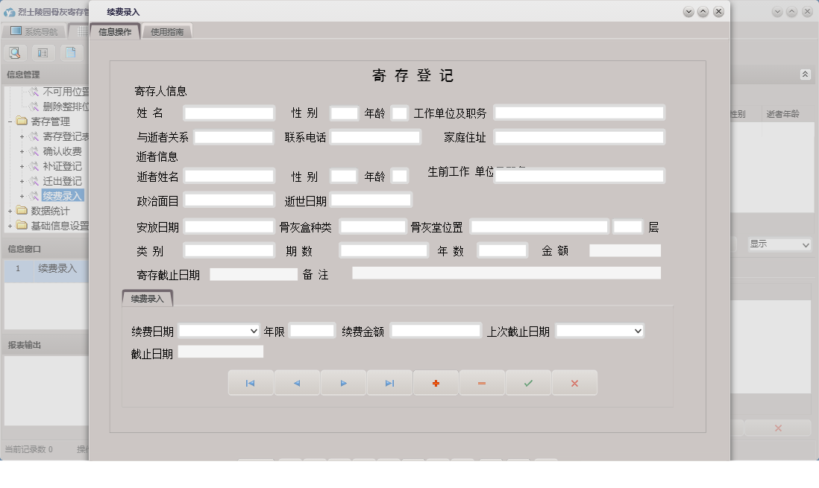The image size is (819, 488).
Task: Switch to the 使用指南 tab
Action: point(167,31)
